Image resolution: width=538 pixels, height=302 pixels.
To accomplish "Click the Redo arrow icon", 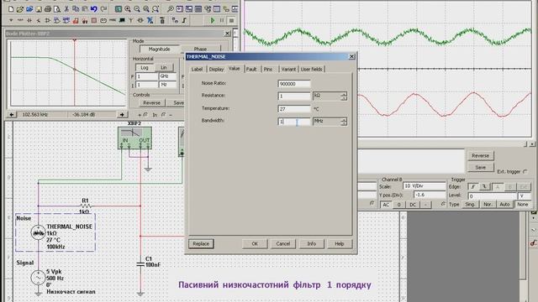I will pos(103,9).
